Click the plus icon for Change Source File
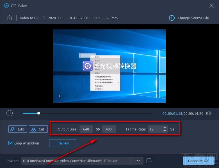Screen dimensions: 219x168 coord(172,18)
